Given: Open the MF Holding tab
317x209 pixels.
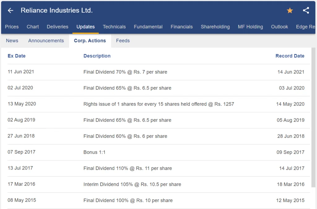Looking at the screenshot, I should pos(250,27).
